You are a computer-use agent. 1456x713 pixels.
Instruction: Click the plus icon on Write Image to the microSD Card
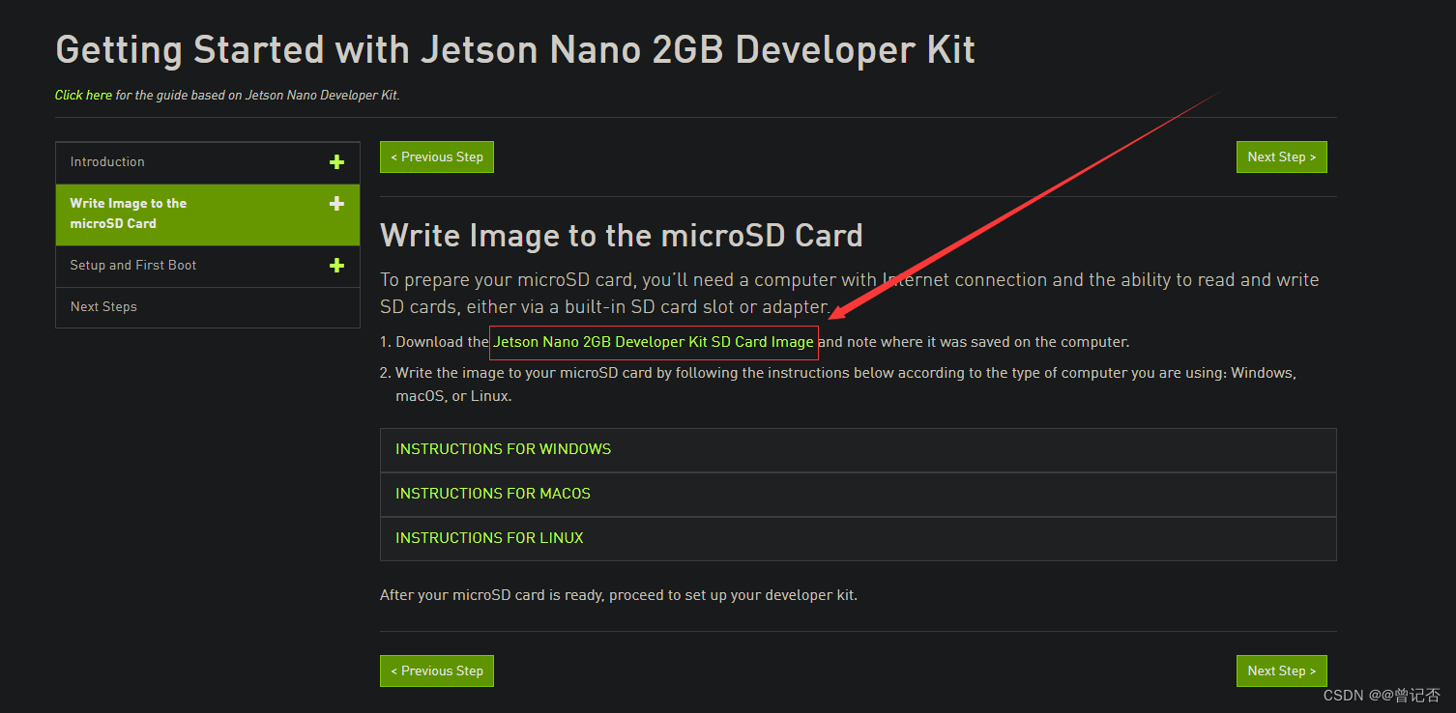pyautogui.click(x=336, y=204)
